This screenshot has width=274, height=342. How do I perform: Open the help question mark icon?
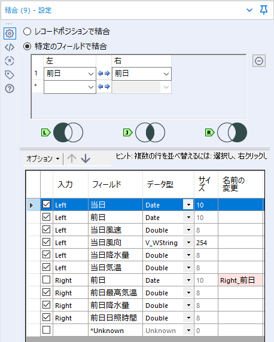[10, 88]
